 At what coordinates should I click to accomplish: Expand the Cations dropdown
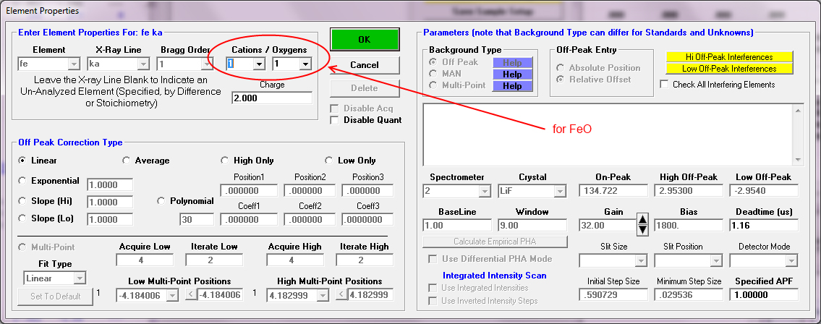tap(258, 64)
